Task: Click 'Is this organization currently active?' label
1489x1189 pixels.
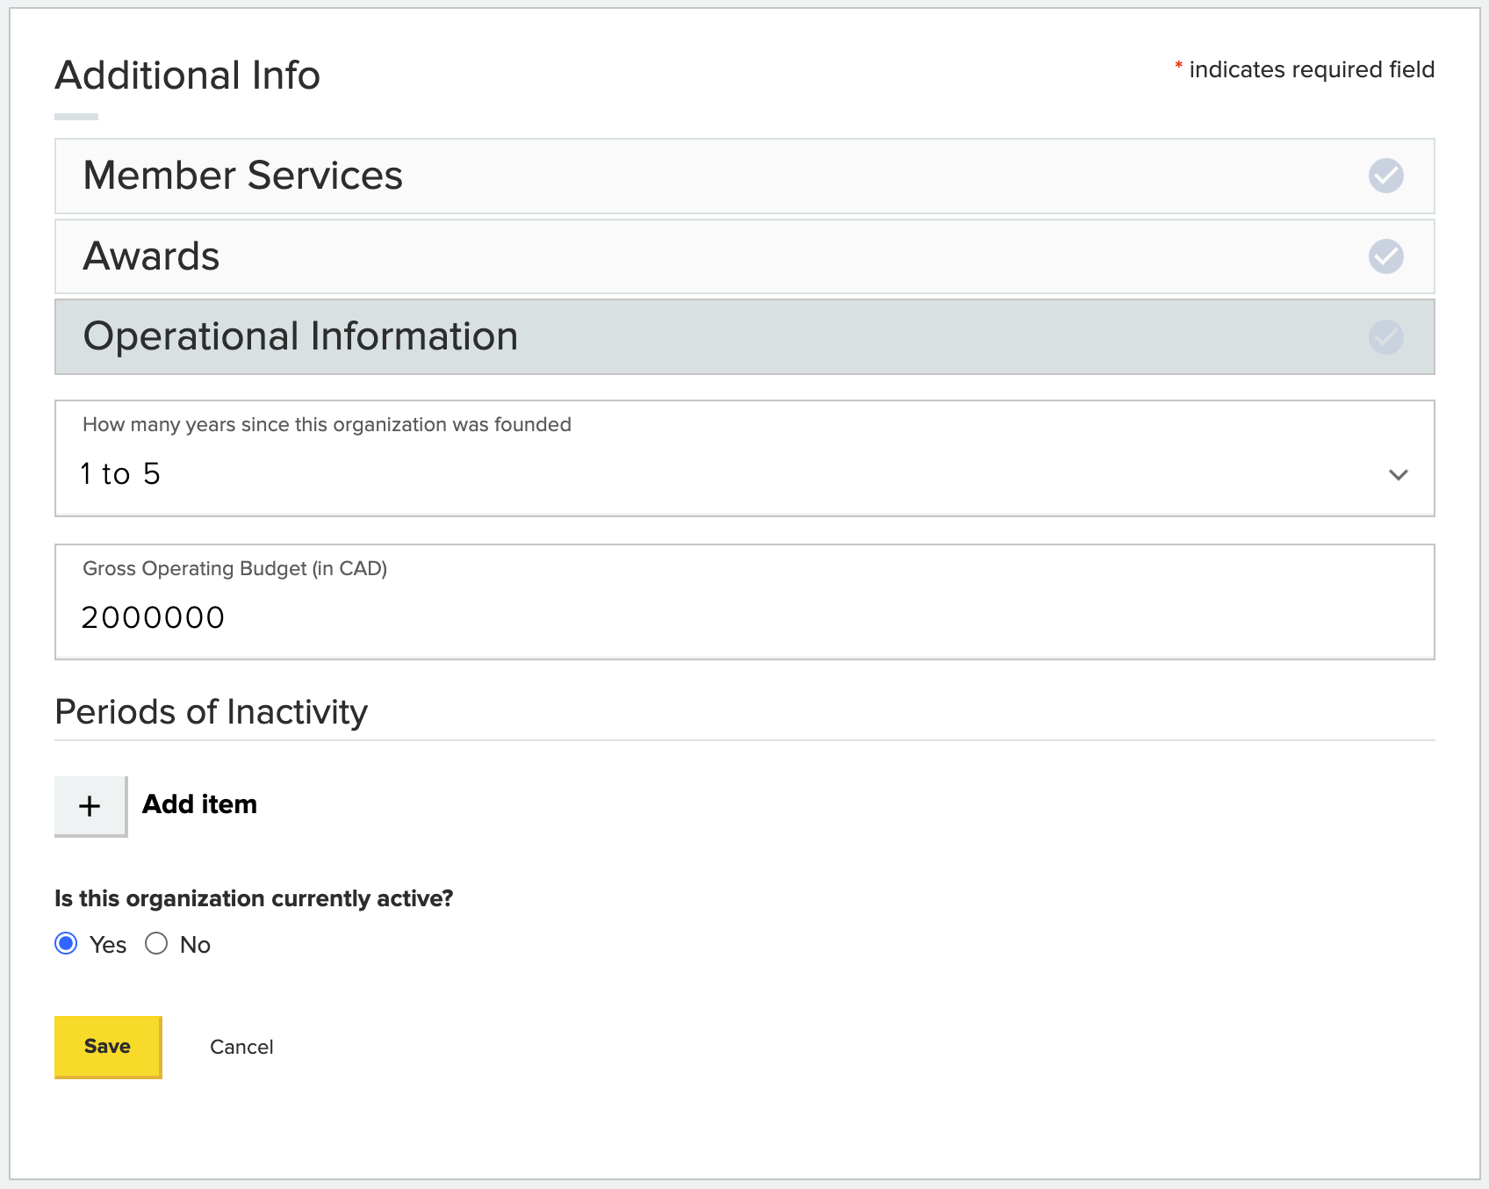Action: coord(254,898)
